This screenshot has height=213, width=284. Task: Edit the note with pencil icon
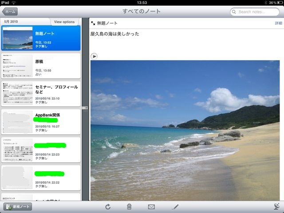[x=175, y=207]
